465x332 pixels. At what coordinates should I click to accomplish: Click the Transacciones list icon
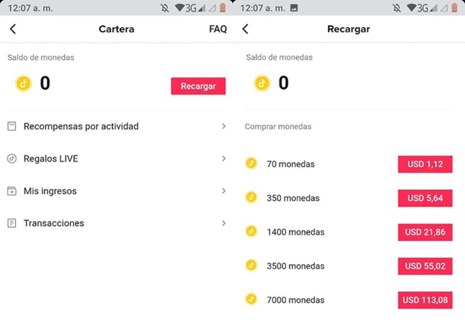12,223
